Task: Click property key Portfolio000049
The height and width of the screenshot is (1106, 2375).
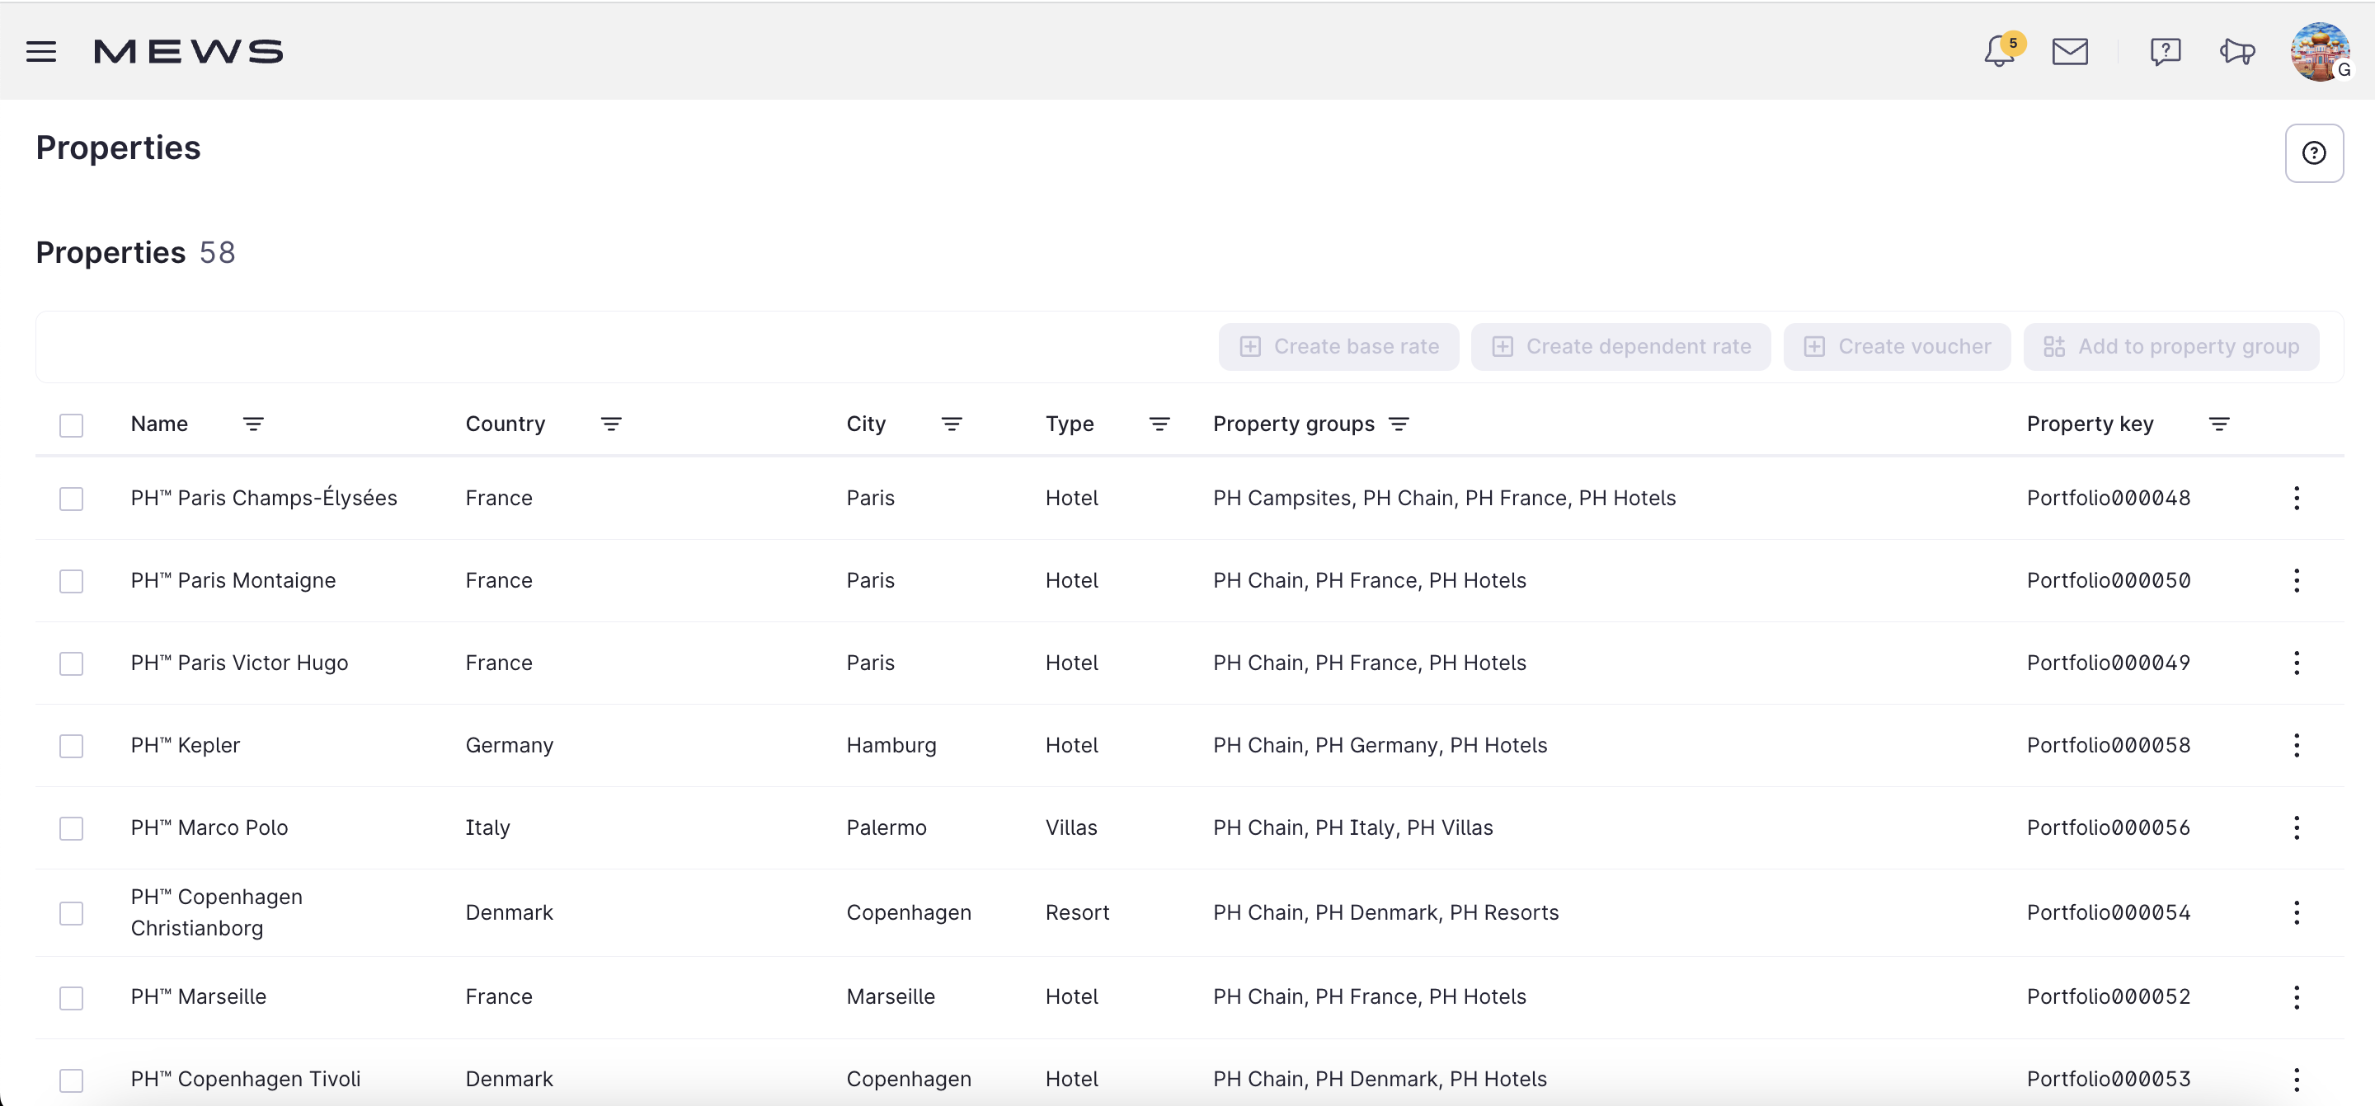Action: click(x=2109, y=663)
